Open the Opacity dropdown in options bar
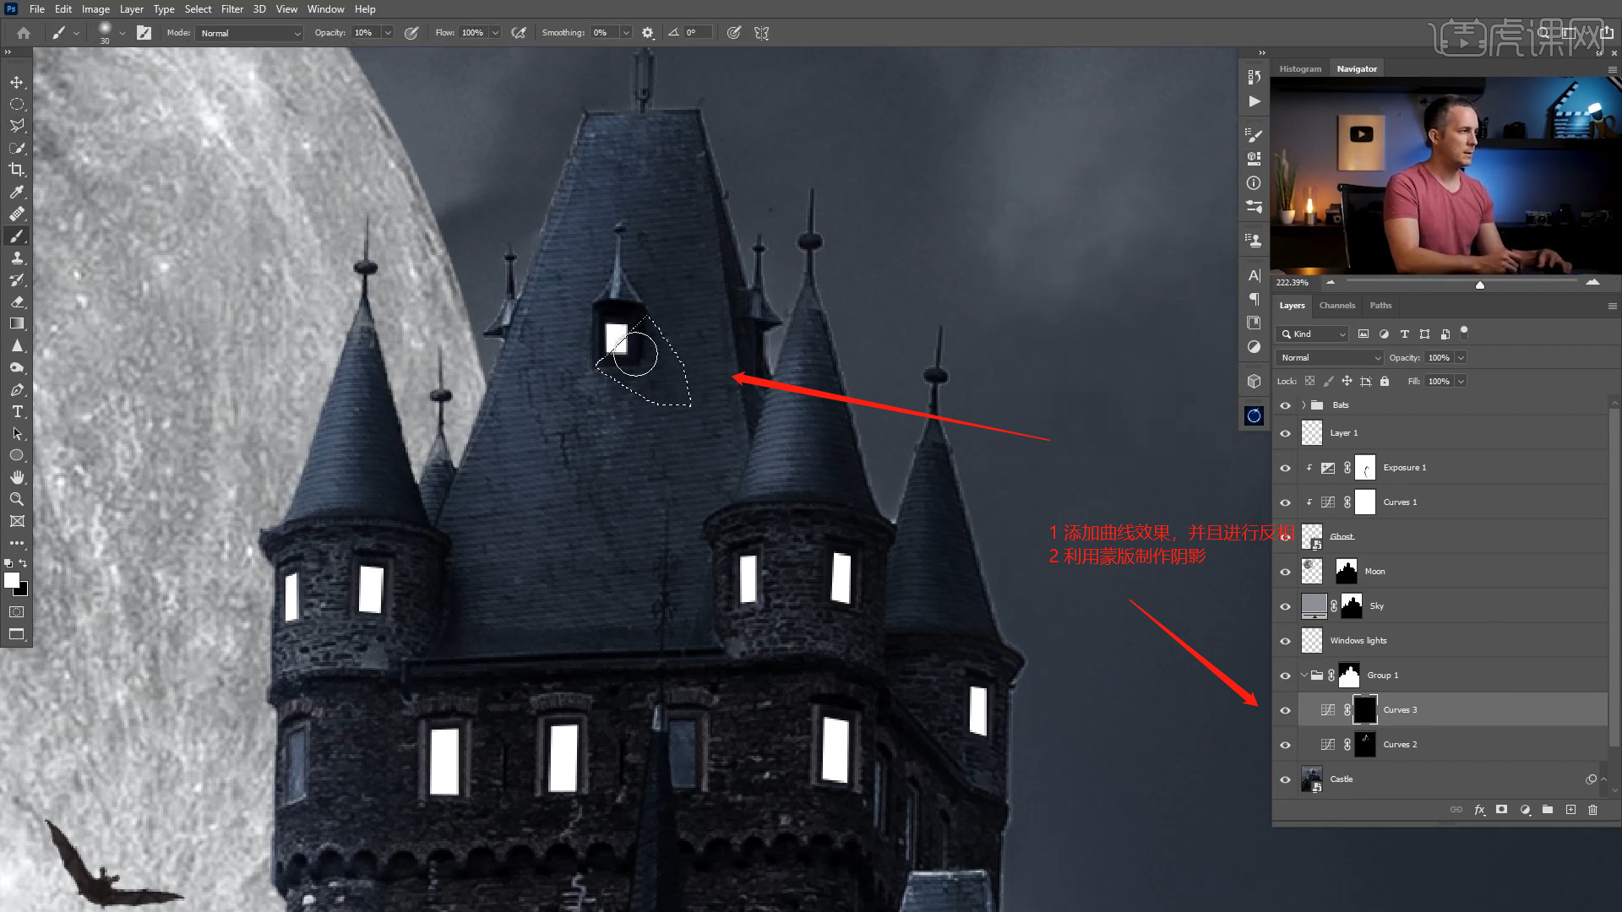This screenshot has width=1622, height=912. point(388,33)
